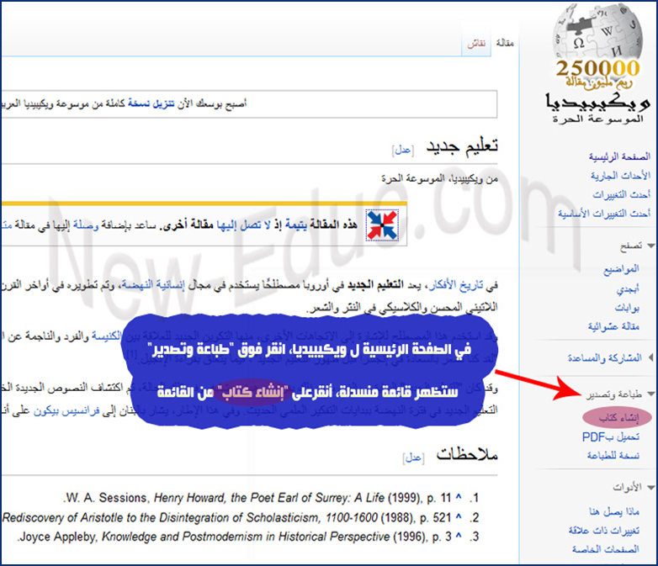The height and width of the screenshot is (566, 658).
Task: Open أبجدي index link
Action: (628, 288)
